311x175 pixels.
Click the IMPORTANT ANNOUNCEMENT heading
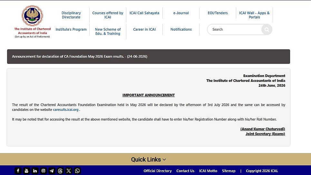[x=149, y=95]
